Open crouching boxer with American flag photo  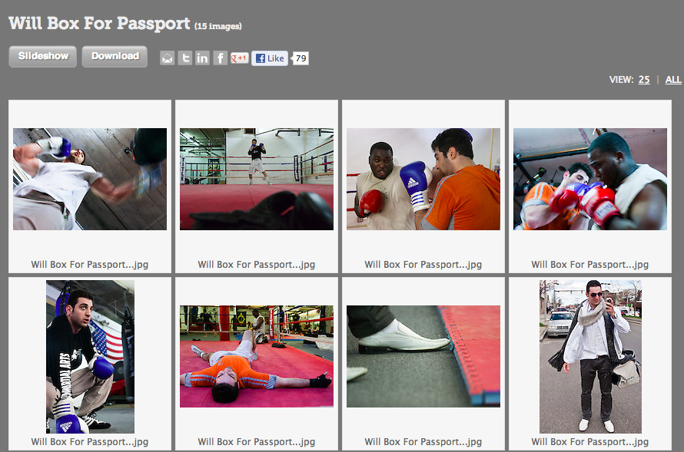tap(90, 357)
